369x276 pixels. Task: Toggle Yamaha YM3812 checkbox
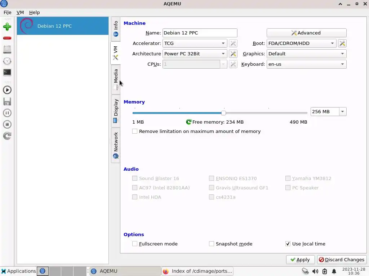pyautogui.click(x=288, y=178)
